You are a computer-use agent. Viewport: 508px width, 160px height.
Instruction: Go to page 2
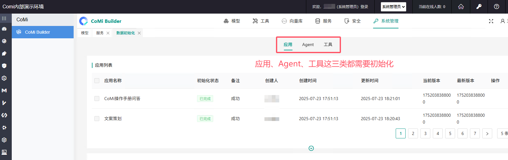click(413, 133)
